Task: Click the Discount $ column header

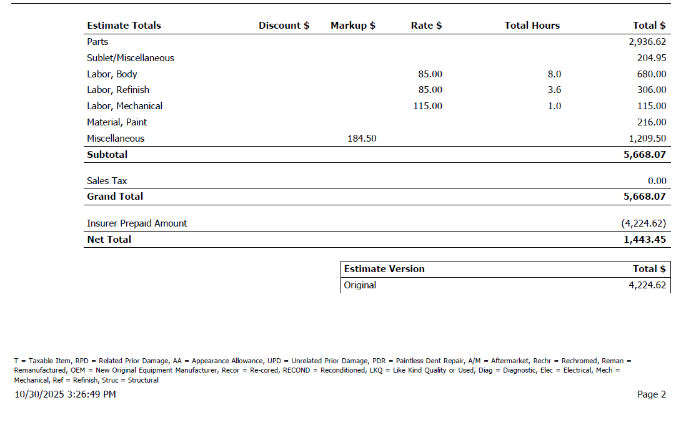Action: (284, 26)
